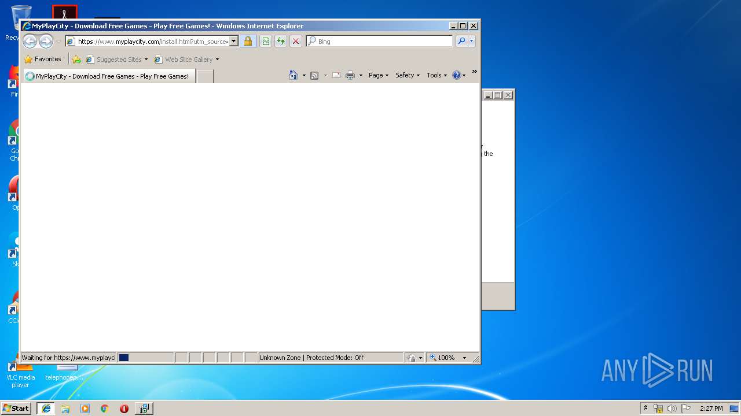Add page to Favorites bar icon
Screen dimensions: 741x416
76,60
